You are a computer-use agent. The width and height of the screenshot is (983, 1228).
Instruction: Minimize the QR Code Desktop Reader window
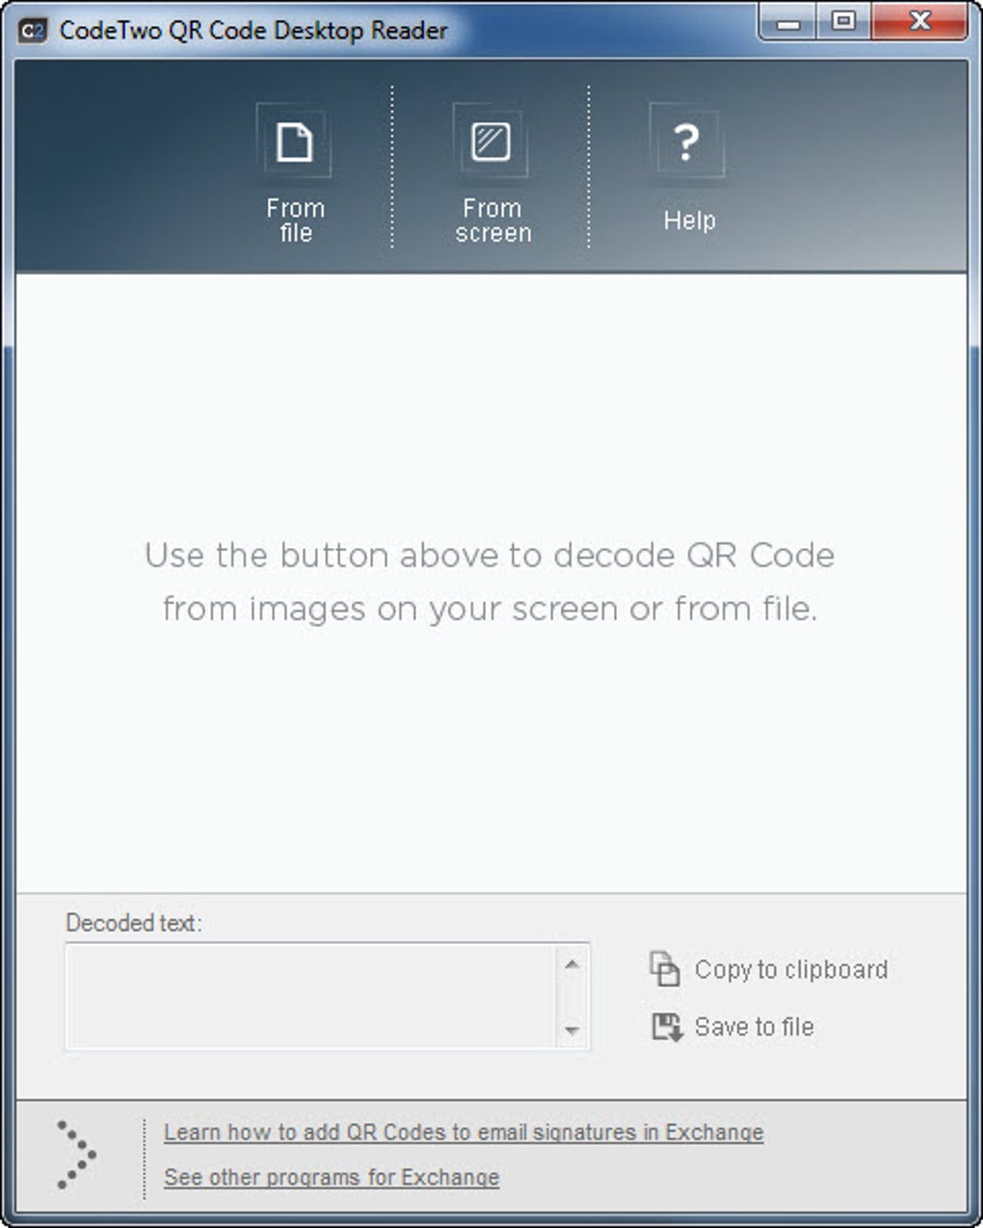(x=789, y=22)
